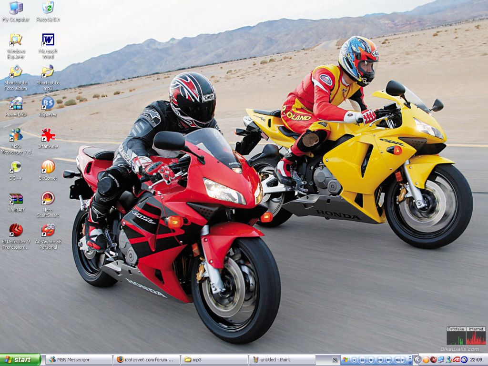Image resolution: width=488 pixels, height=366 pixels.
Task: Switch to MSN Messenger taskbar window
Action: 79,360
